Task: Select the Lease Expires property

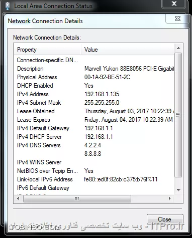Action: (34, 120)
